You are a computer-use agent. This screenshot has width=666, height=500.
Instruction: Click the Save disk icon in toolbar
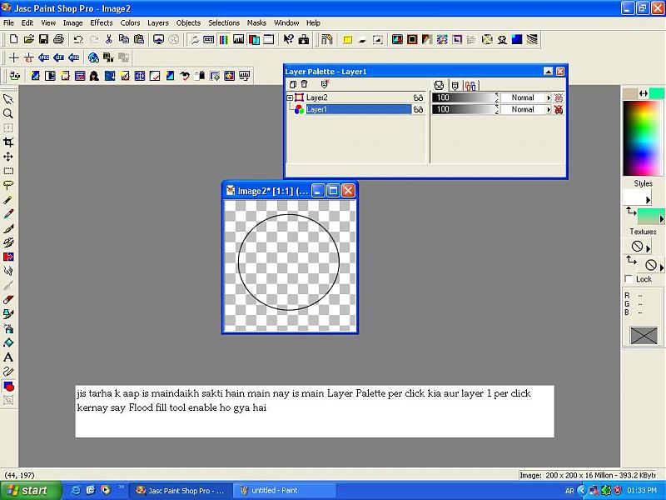click(43, 39)
